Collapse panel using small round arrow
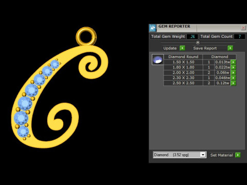 (198, 42)
